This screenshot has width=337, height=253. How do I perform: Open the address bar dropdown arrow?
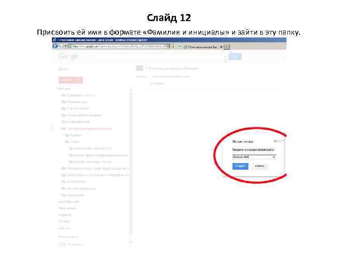[168, 46]
